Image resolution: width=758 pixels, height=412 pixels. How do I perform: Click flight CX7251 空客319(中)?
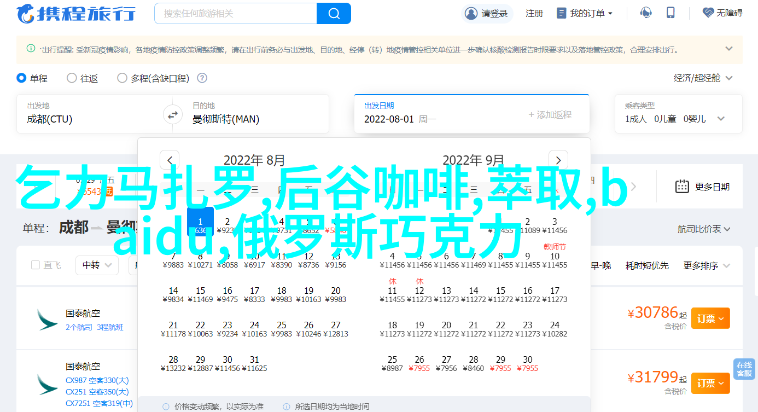100,403
